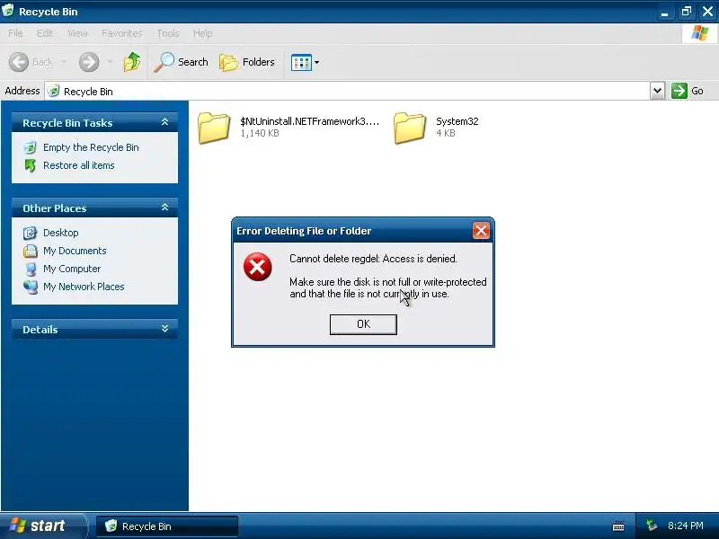Screen dimensions: 719x539
Task: Click the keyboard icon in taskbar
Action: pos(618,526)
